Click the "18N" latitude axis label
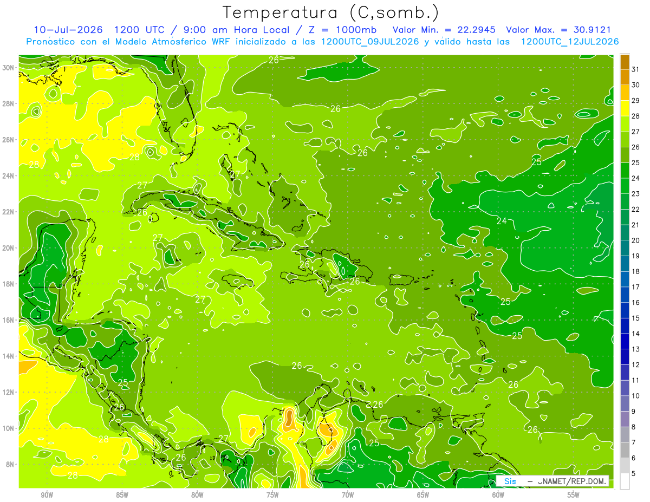 (x=9, y=284)
